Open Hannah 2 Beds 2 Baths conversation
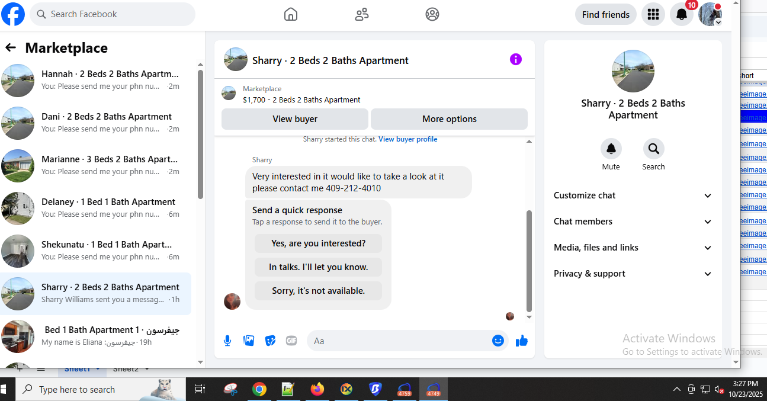The image size is (767, 401). coord(95,81)
